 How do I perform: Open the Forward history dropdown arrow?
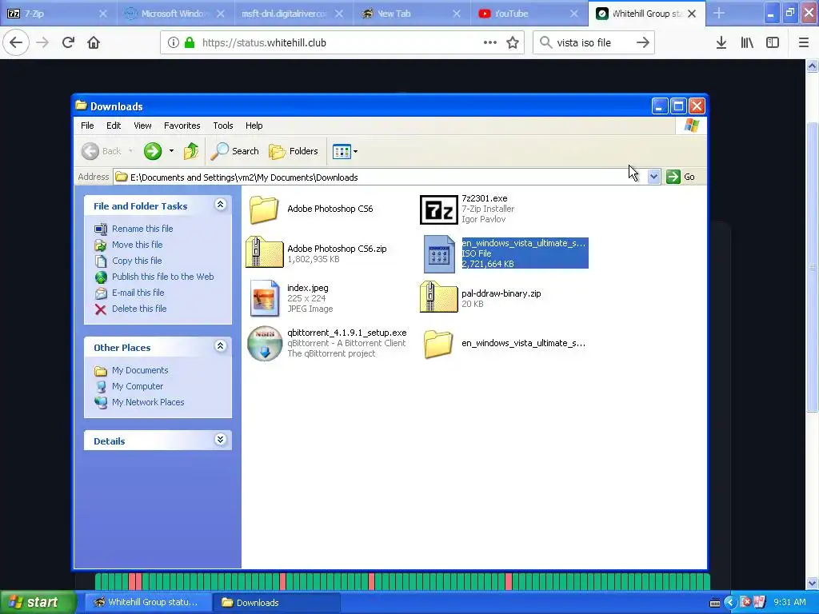click(171, 151)
